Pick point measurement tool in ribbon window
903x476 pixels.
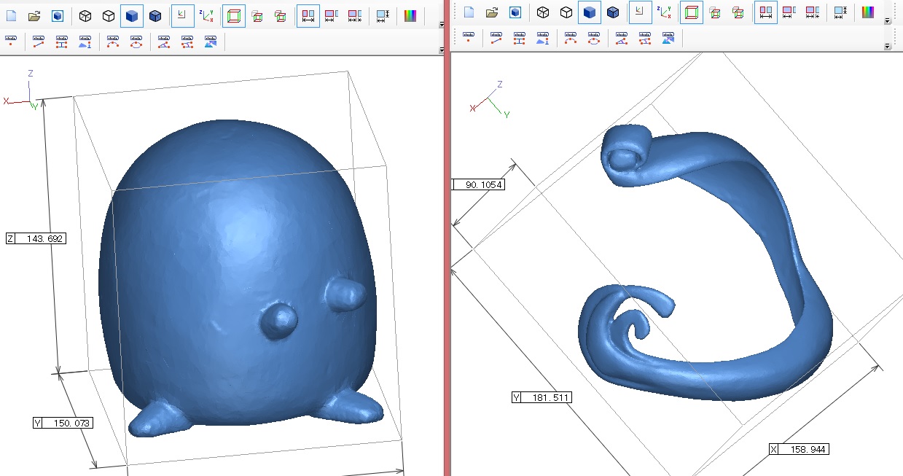point(469,38)
